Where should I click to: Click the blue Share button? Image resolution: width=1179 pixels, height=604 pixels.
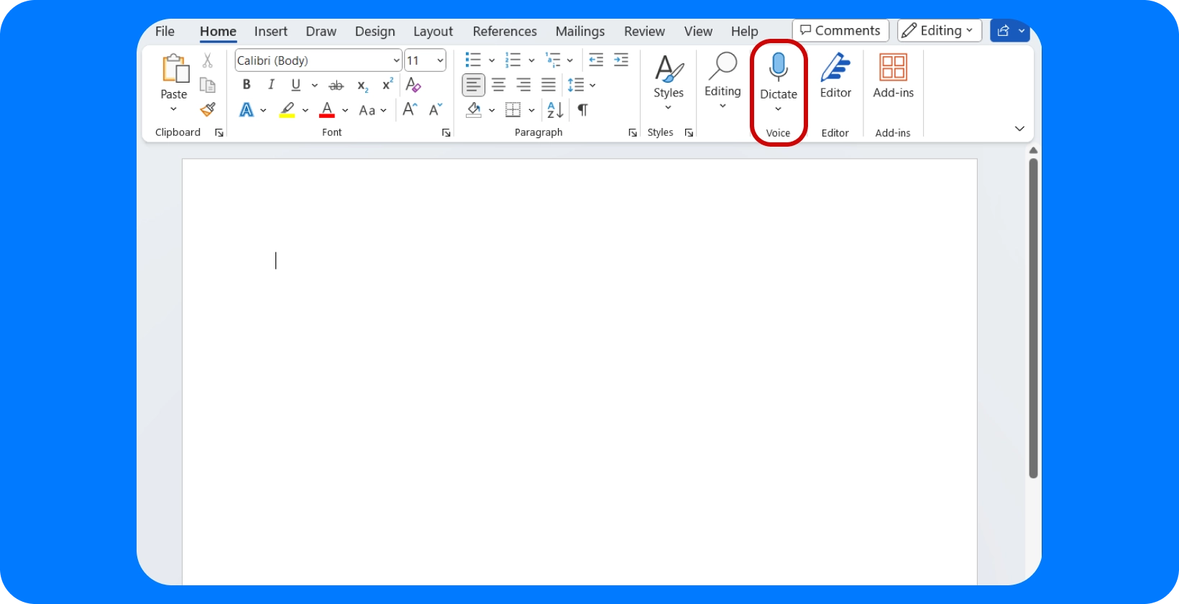click(x=1010, y=30)
